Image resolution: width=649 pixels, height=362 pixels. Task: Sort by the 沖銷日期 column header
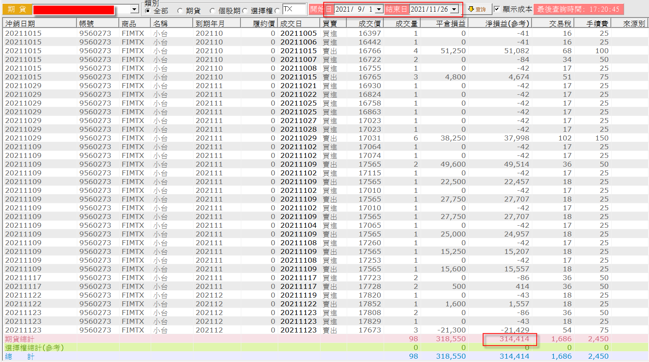[39, 24]
